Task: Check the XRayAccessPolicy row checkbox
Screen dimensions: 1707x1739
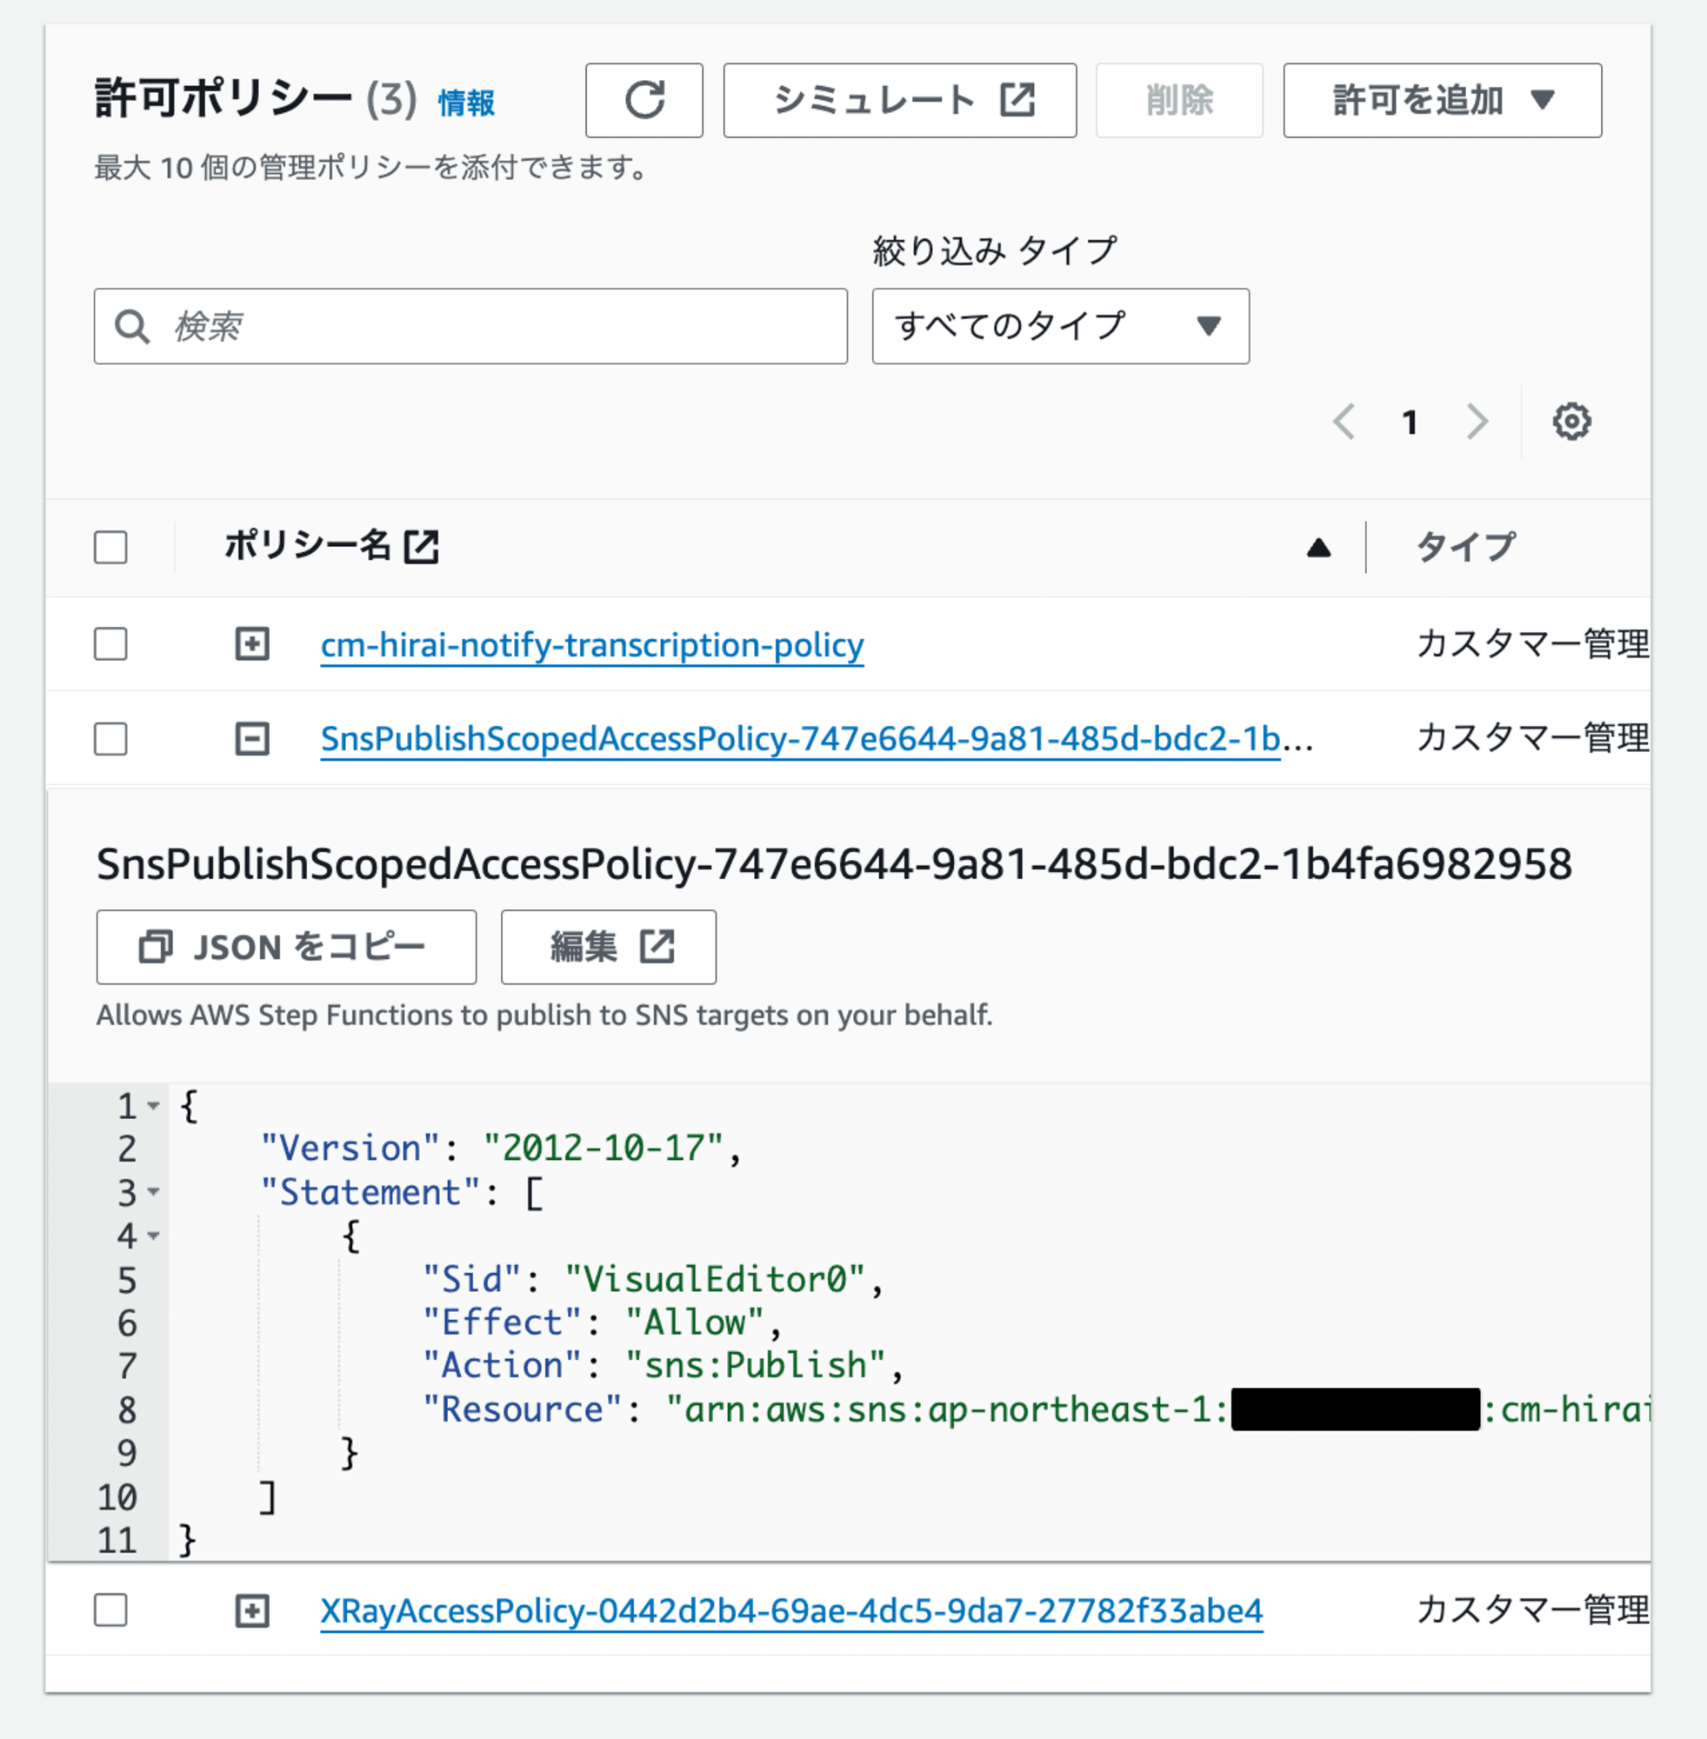Action: coord(111,1610)
